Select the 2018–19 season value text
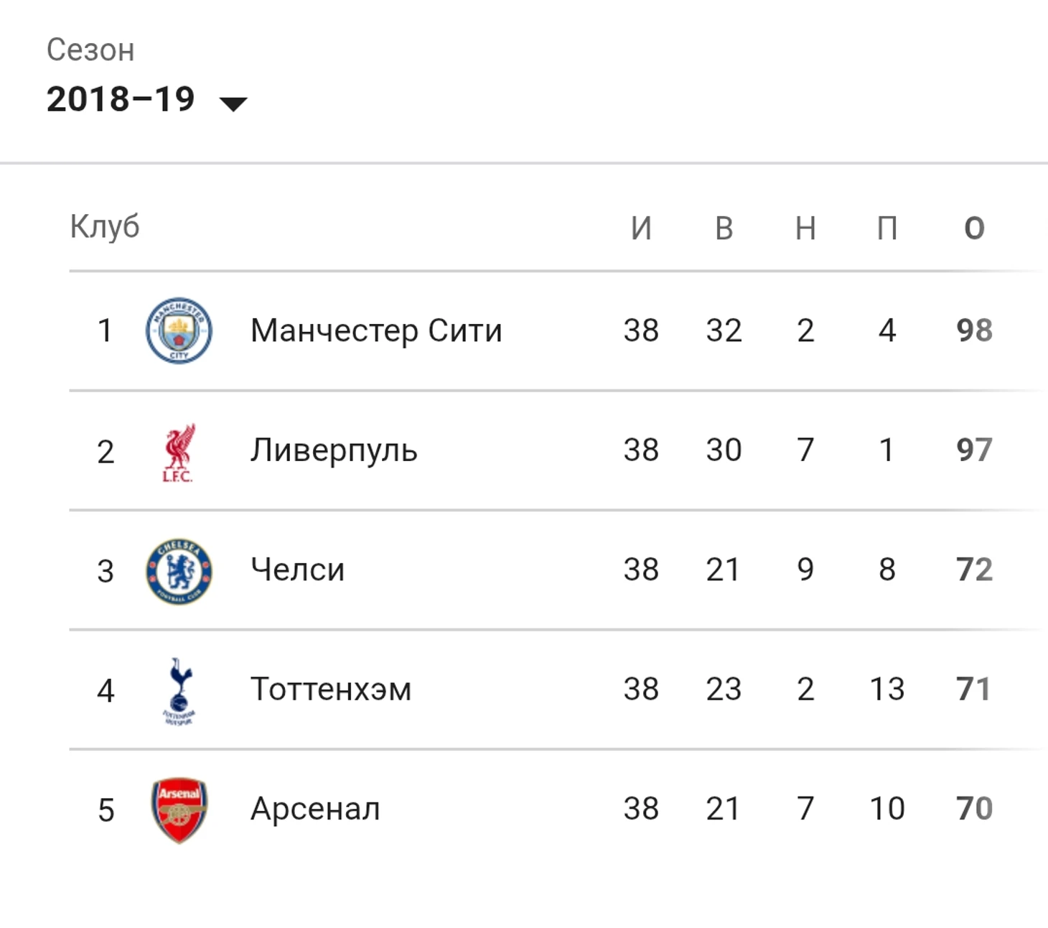The height and width of the screenshot is (928, 1048). (121, 99)
